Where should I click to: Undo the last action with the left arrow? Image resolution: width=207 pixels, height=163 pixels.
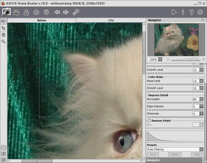click(57, 12)
